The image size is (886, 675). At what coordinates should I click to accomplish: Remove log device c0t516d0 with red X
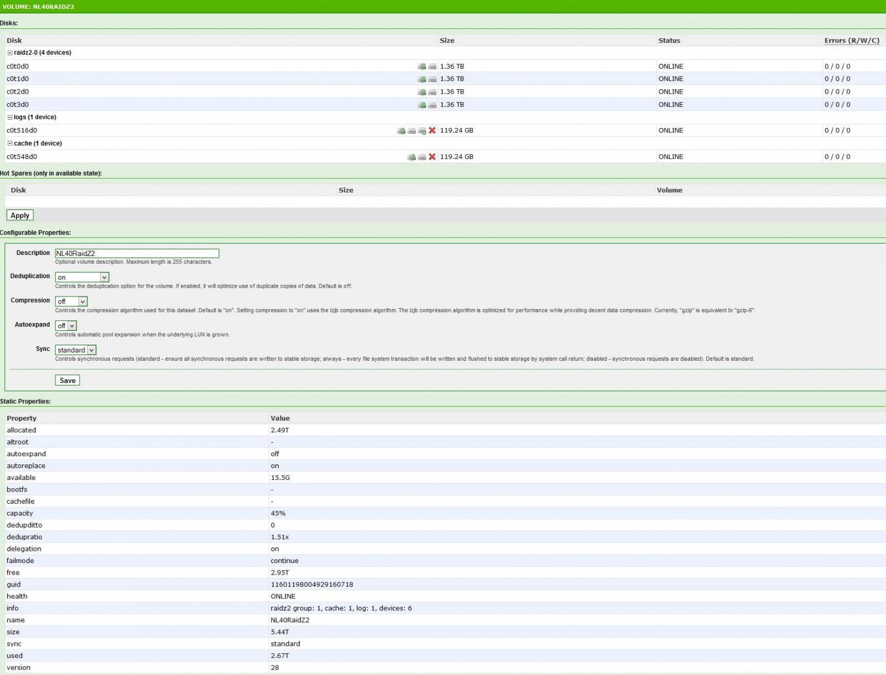pos(432,131)
